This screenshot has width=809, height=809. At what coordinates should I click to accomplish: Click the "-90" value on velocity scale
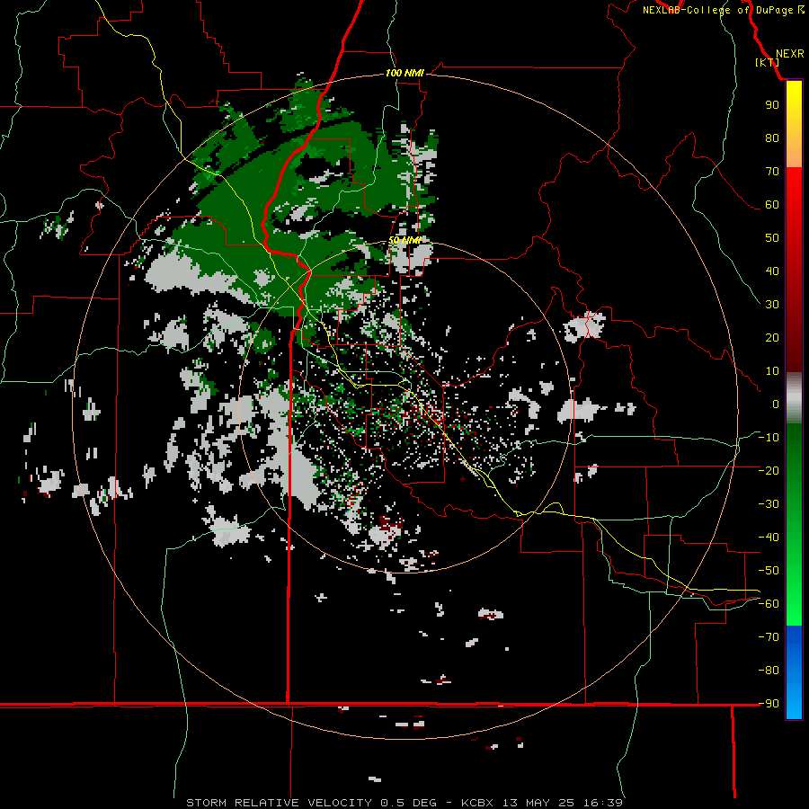769,704
